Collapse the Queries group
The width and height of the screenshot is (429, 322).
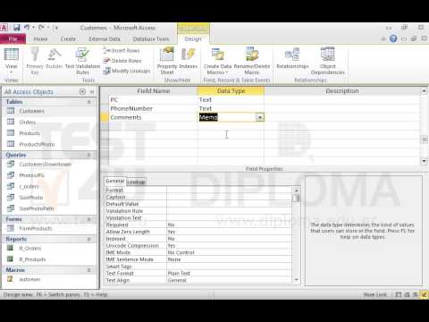click(x=88, y=155)
